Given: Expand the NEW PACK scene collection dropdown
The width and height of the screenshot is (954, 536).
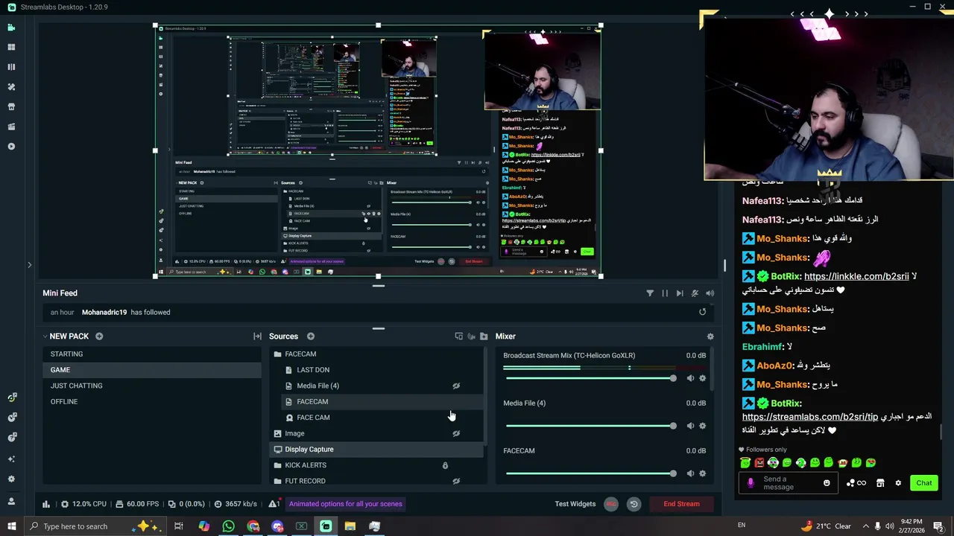Looking at the screenshot, I should (45, 336).
